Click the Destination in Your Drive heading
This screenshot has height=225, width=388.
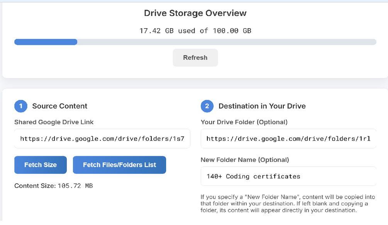point(262,106)
